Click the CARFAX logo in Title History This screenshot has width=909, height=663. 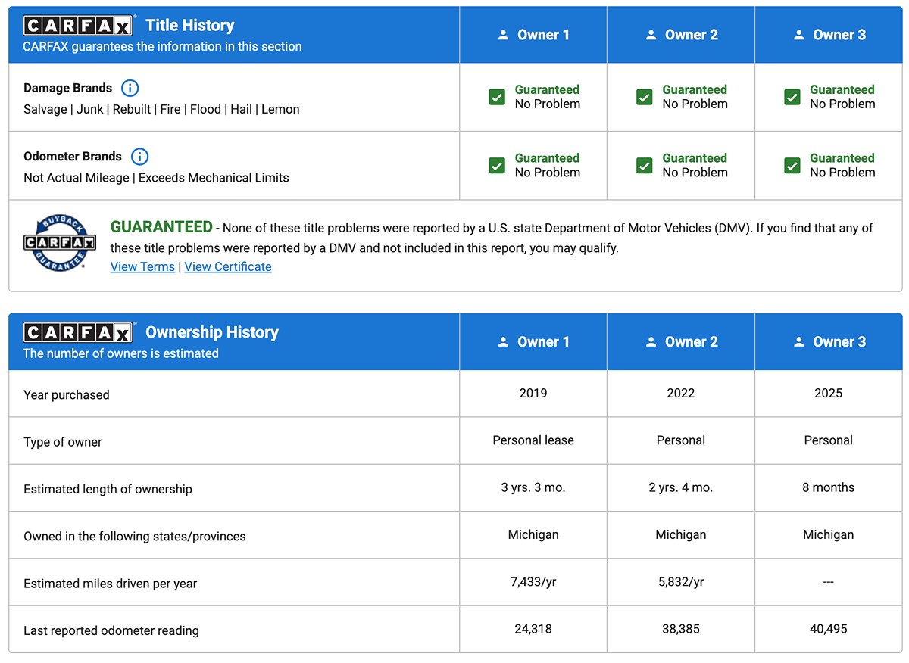[78, 26]
